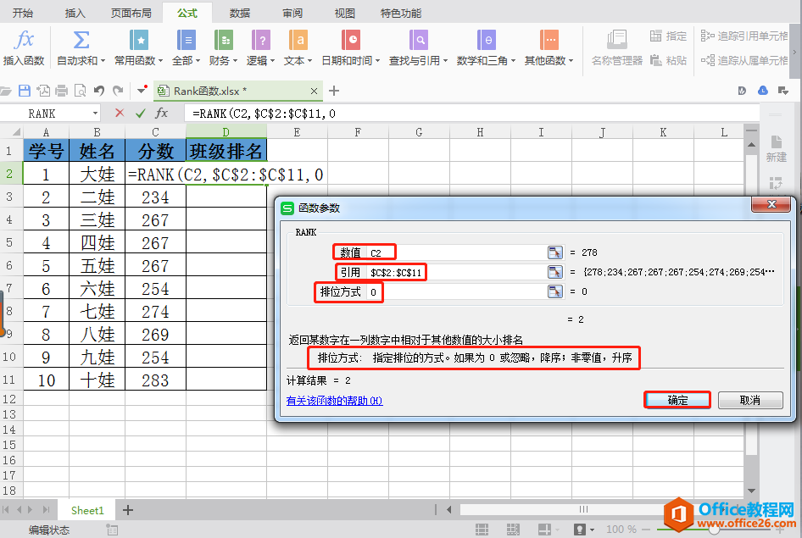
Task: Click Trace Dependents (追踪从属单元格)
Action: point(744,60)
